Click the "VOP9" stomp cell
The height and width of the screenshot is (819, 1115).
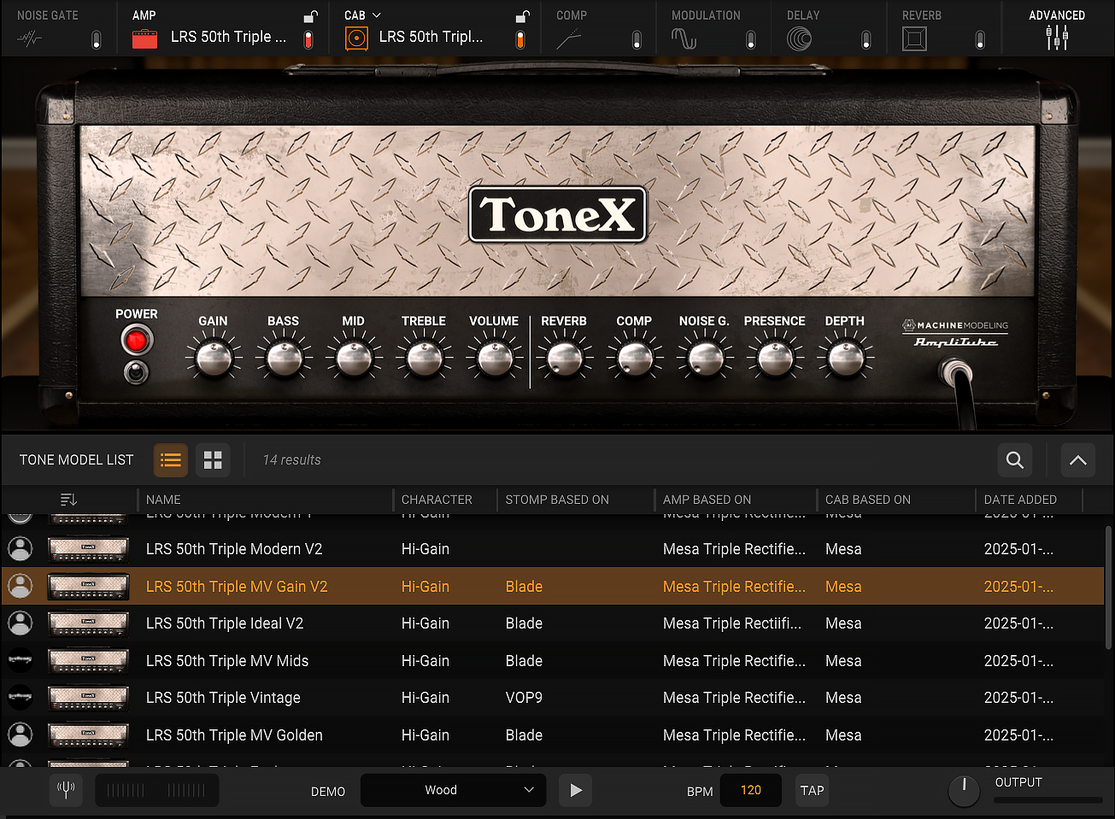click(x=524, y=698)
